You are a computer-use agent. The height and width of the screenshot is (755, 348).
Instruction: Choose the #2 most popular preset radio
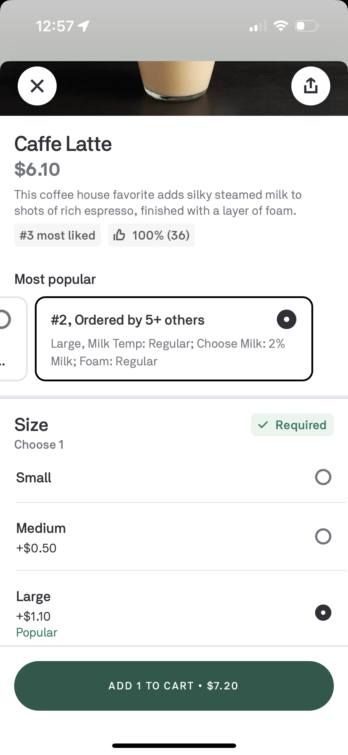pyautogui.click(x=286, y=319)
